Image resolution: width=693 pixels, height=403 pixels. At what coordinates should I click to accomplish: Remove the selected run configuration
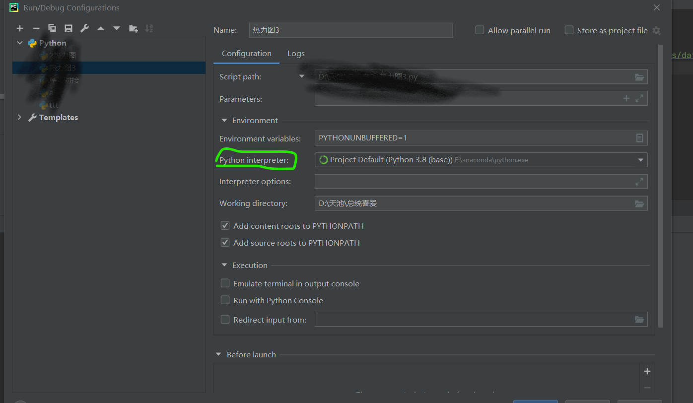[x=36, y=28]
